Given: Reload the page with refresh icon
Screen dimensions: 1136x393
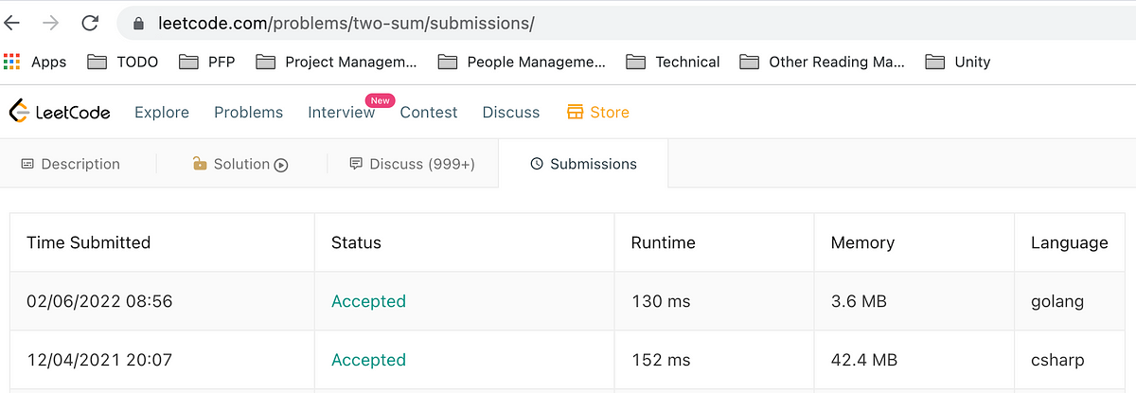Looking at the screenshot, I should tap(90, 23).
